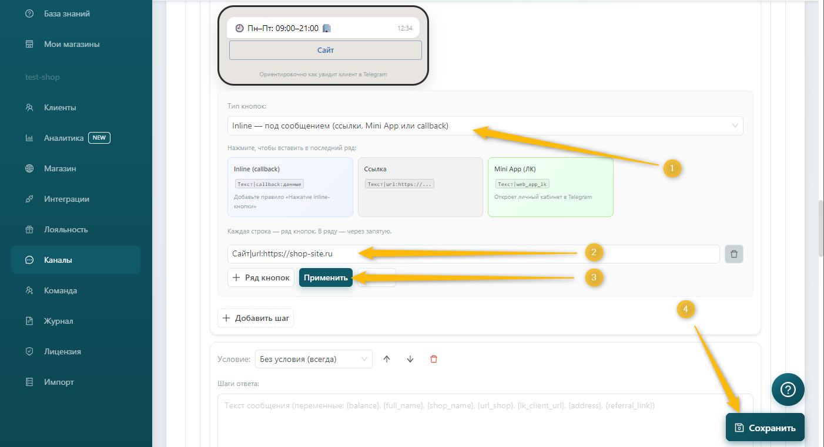Click the Аналитика chart icon
The height and width of the screenshot is (447, 824).
(x=29, y=138)
